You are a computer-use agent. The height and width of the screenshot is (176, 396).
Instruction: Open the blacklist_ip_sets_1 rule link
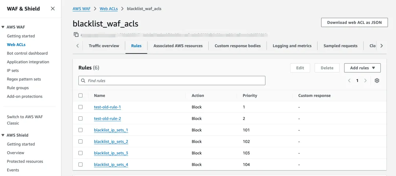tap(111, 130)
